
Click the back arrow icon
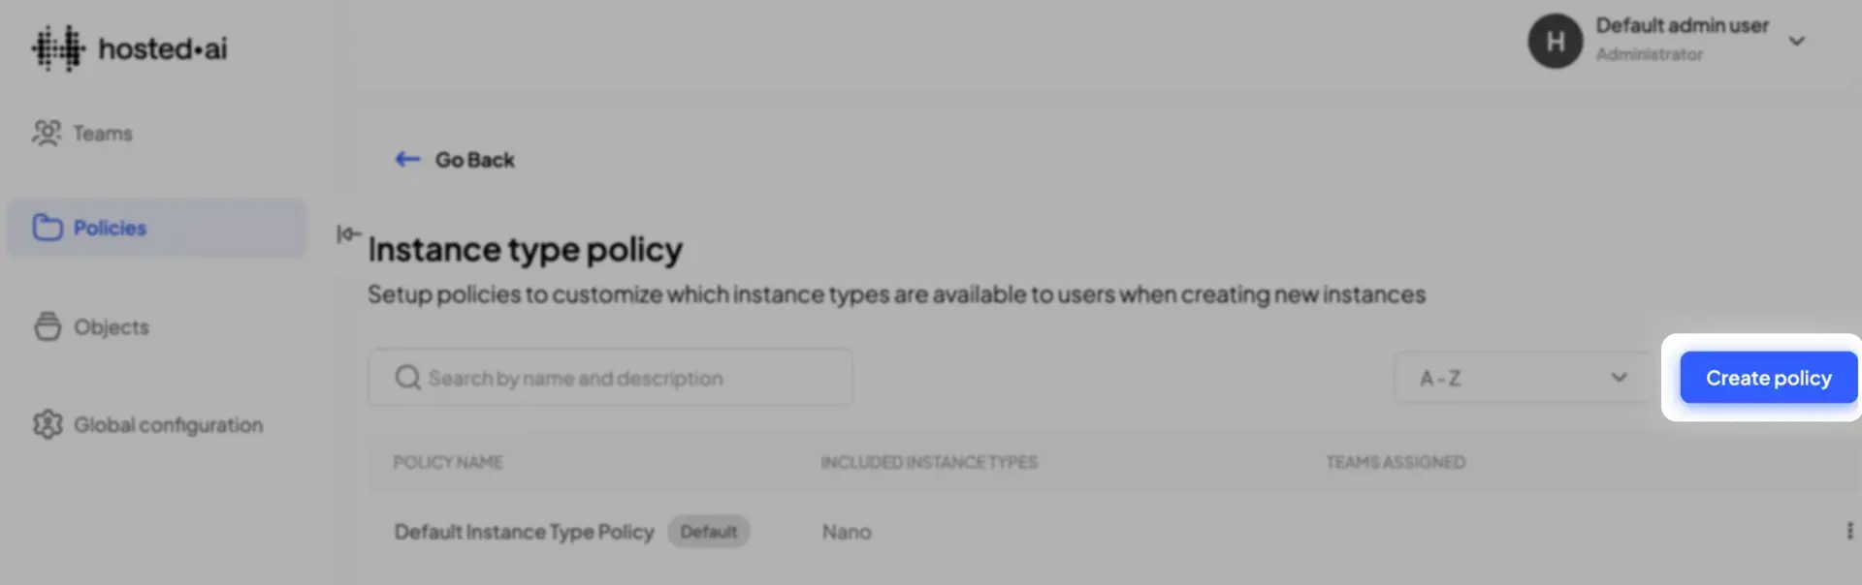click(407, 159)
